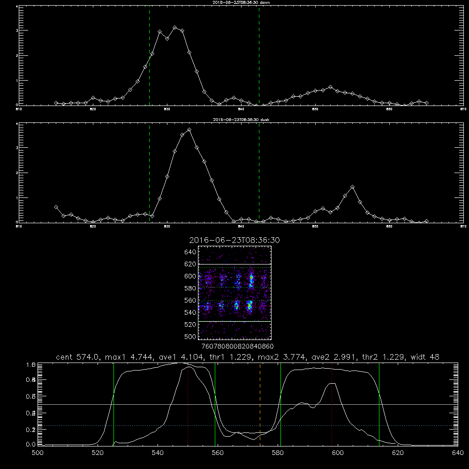The height and width of the screenshot is (469, 469).
Task: Click the timestamp title above the spectral image
Action: tap(234, 240)
